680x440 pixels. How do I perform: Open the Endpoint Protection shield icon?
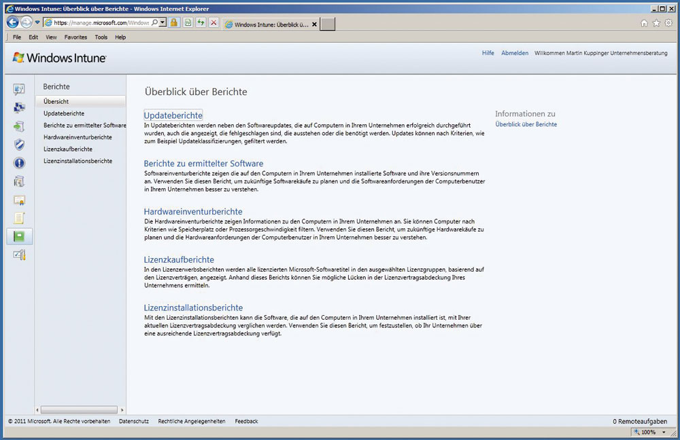pos(19,145)
